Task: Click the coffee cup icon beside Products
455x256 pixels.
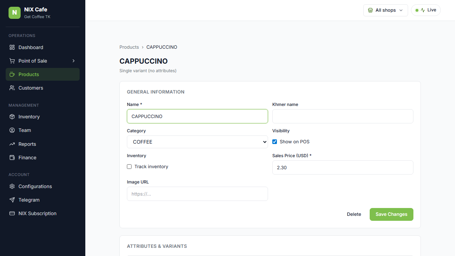Action: [x=12, y=74]
